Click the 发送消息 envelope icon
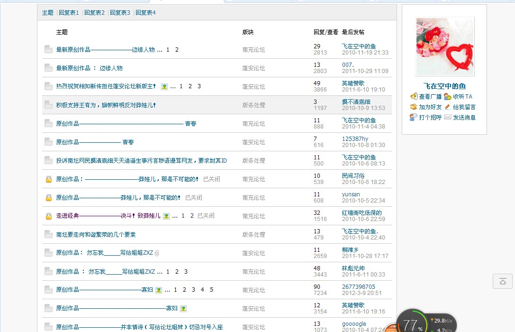 click(x=447, y=118)
